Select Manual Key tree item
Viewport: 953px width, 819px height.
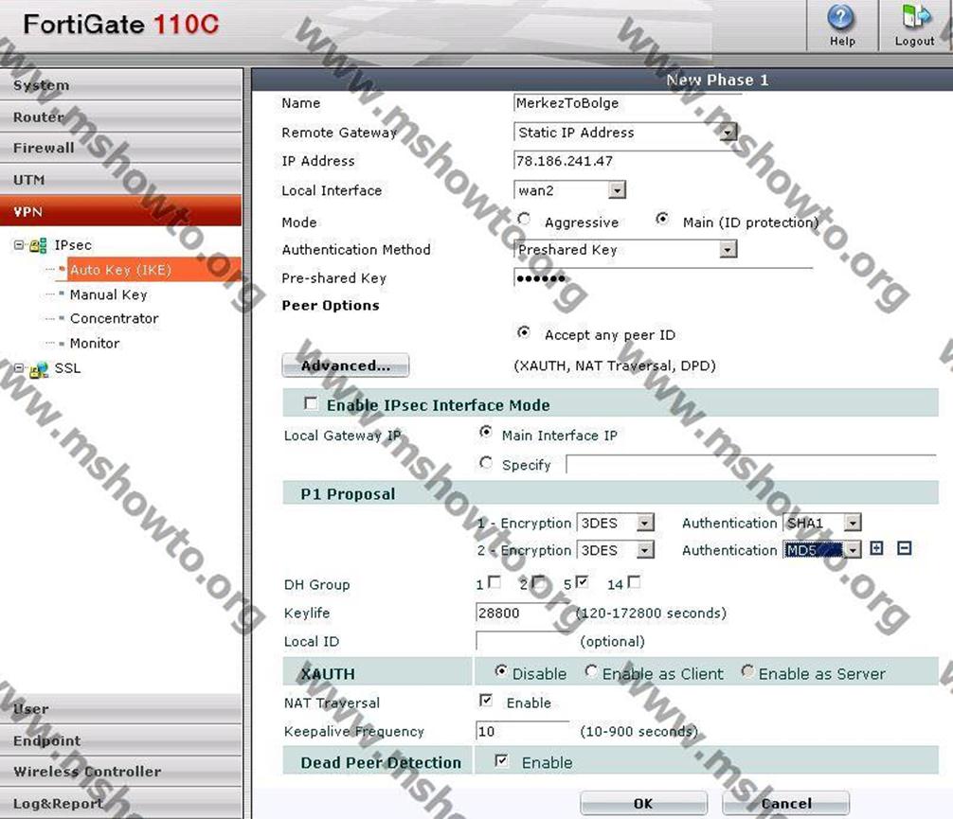pos(108,294)
